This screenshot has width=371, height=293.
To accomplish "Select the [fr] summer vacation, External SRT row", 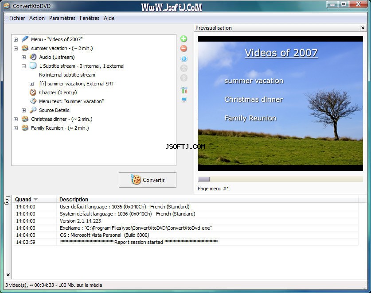I will point(77,84).
